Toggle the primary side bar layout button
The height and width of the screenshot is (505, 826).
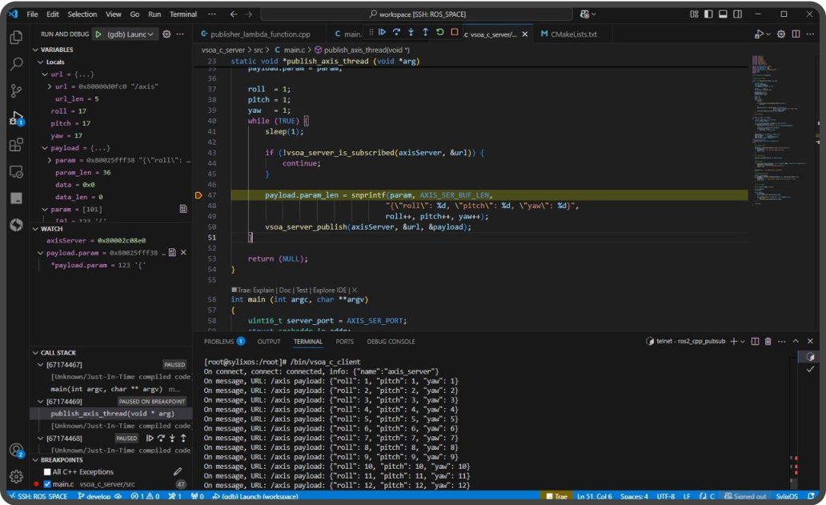click(708, 14)
